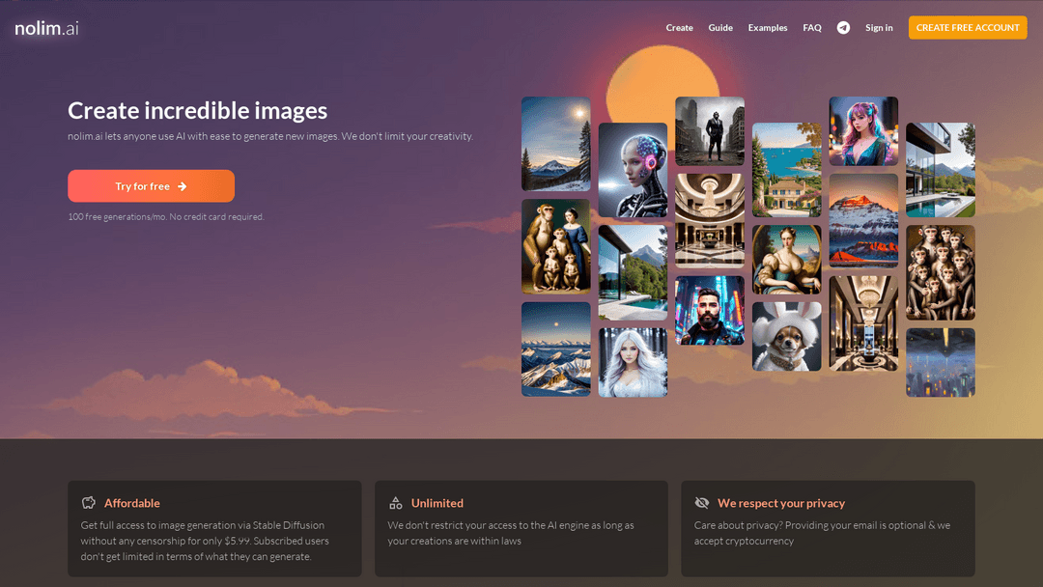This screenshot has width=1043, height=587.
Task: Click the shapes icon beside Unlimited
Action: (396, 503)
